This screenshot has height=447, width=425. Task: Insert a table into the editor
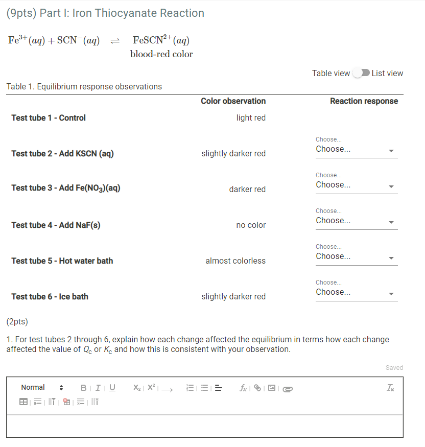pos(23,402)
